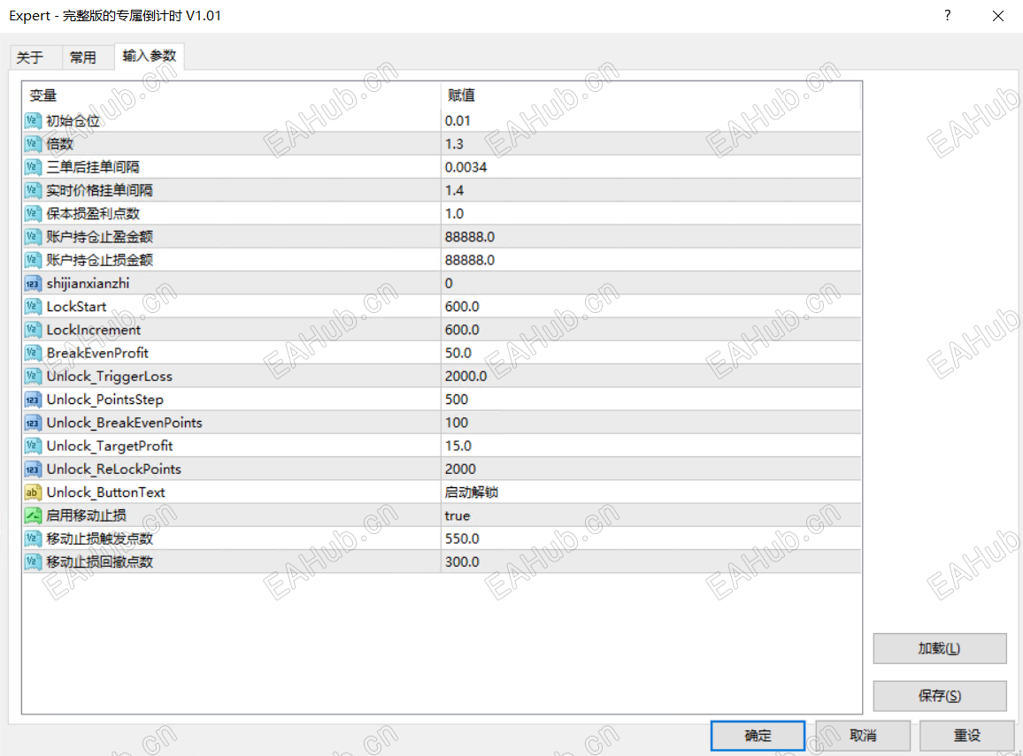
Task: Click the icon next to BreakEvenProfit
Action: click(33, 353)
